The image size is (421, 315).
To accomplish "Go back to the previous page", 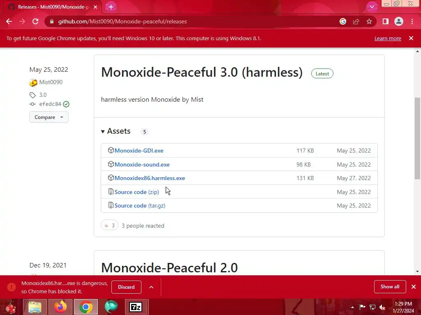I will pyautogui.click(x=9, y=21).
